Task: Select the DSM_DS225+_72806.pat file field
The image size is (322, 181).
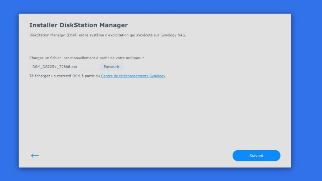Action: (x=64, y=67)
